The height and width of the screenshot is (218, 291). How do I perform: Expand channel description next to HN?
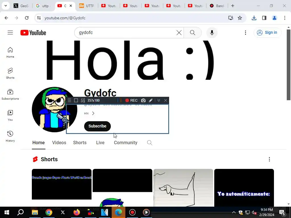click(93, 113)
